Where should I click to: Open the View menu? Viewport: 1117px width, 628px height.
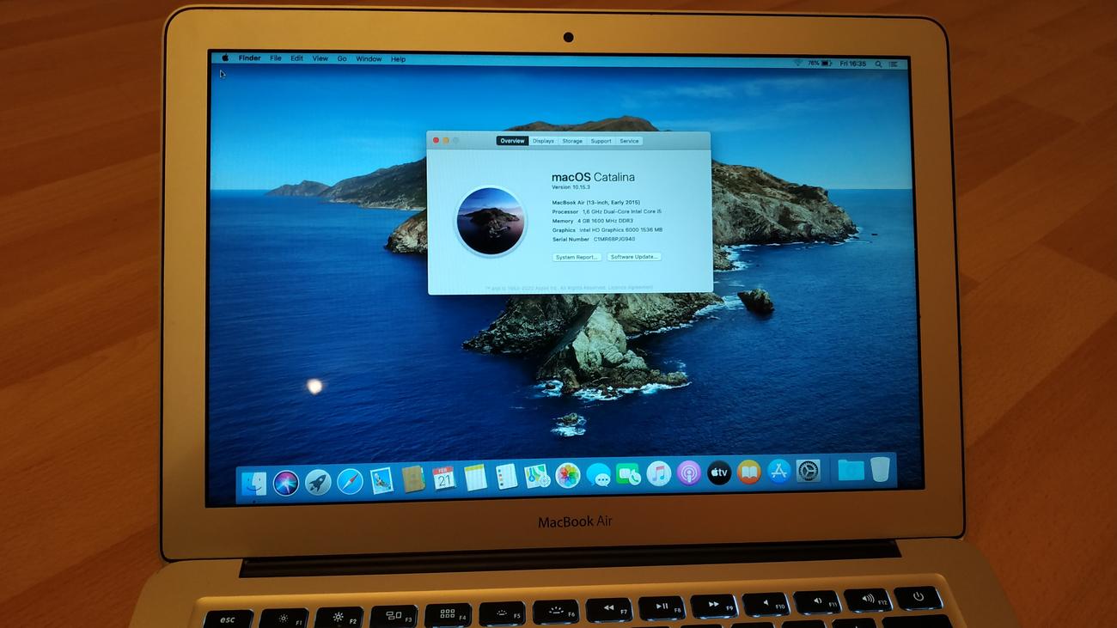pyautogui.click(x=320, y=58)
